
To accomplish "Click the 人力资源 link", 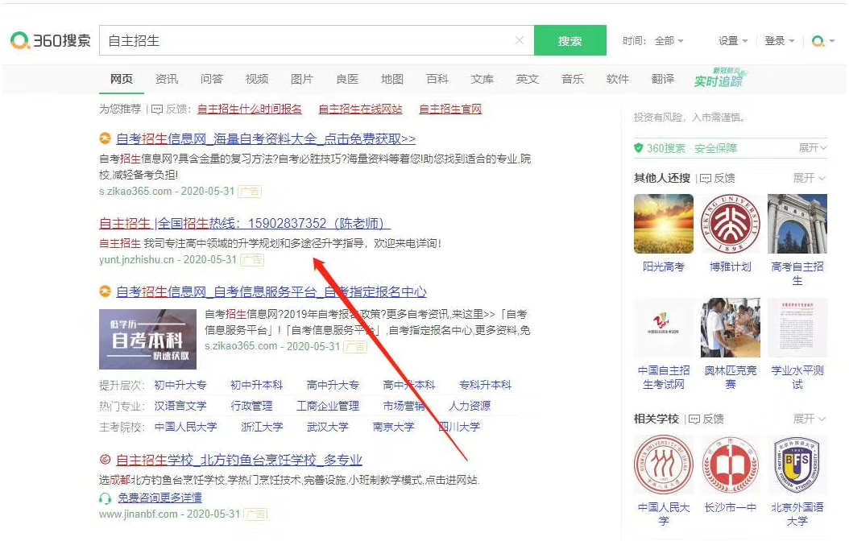I will point(470,406).
